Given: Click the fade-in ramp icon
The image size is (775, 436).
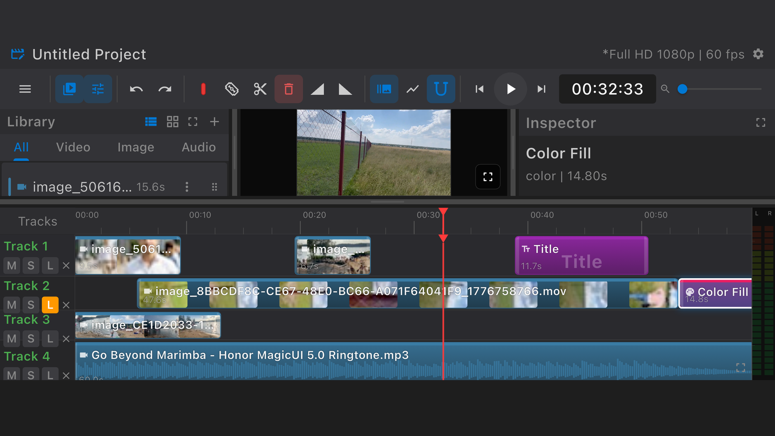Looking at the screenshot, I should point(317,89).
